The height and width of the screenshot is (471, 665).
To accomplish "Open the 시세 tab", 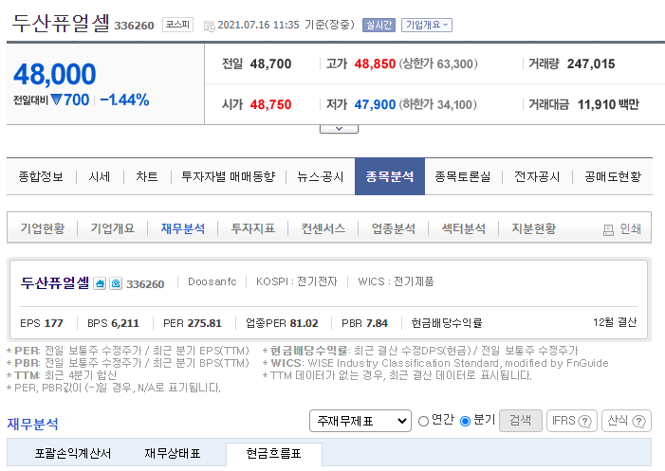I will click(x=100, y=176).
